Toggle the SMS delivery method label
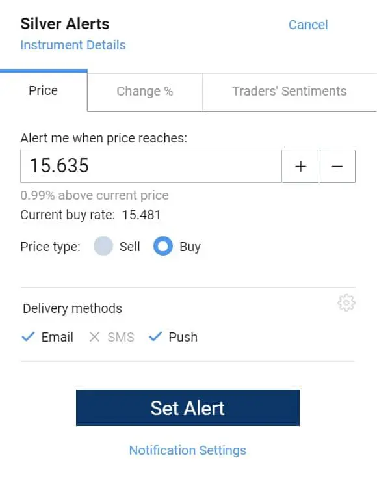The width and height of the screenshot is (377, 486). pyautogui.click(x=121, y=337)
